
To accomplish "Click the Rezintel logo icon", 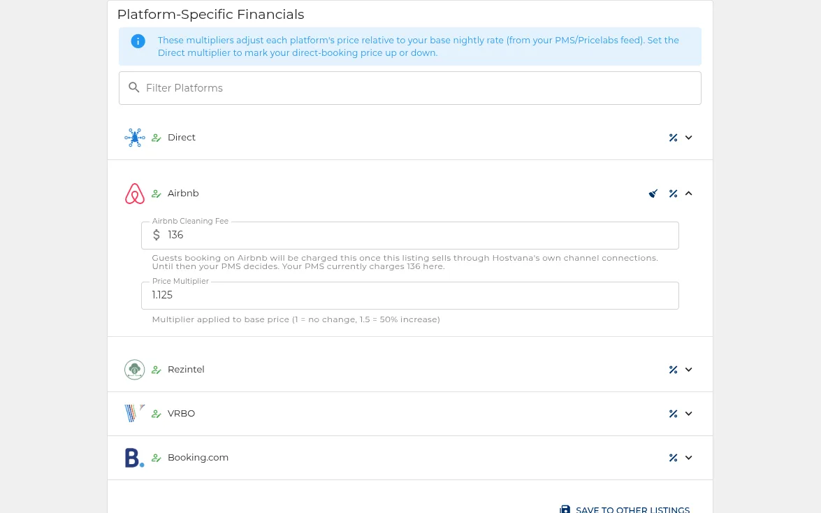I will 135,370.
